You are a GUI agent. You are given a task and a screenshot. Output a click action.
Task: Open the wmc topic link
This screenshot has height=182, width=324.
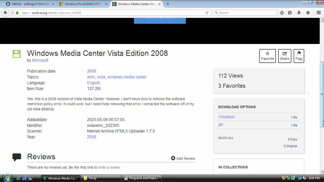pos(91,77)
